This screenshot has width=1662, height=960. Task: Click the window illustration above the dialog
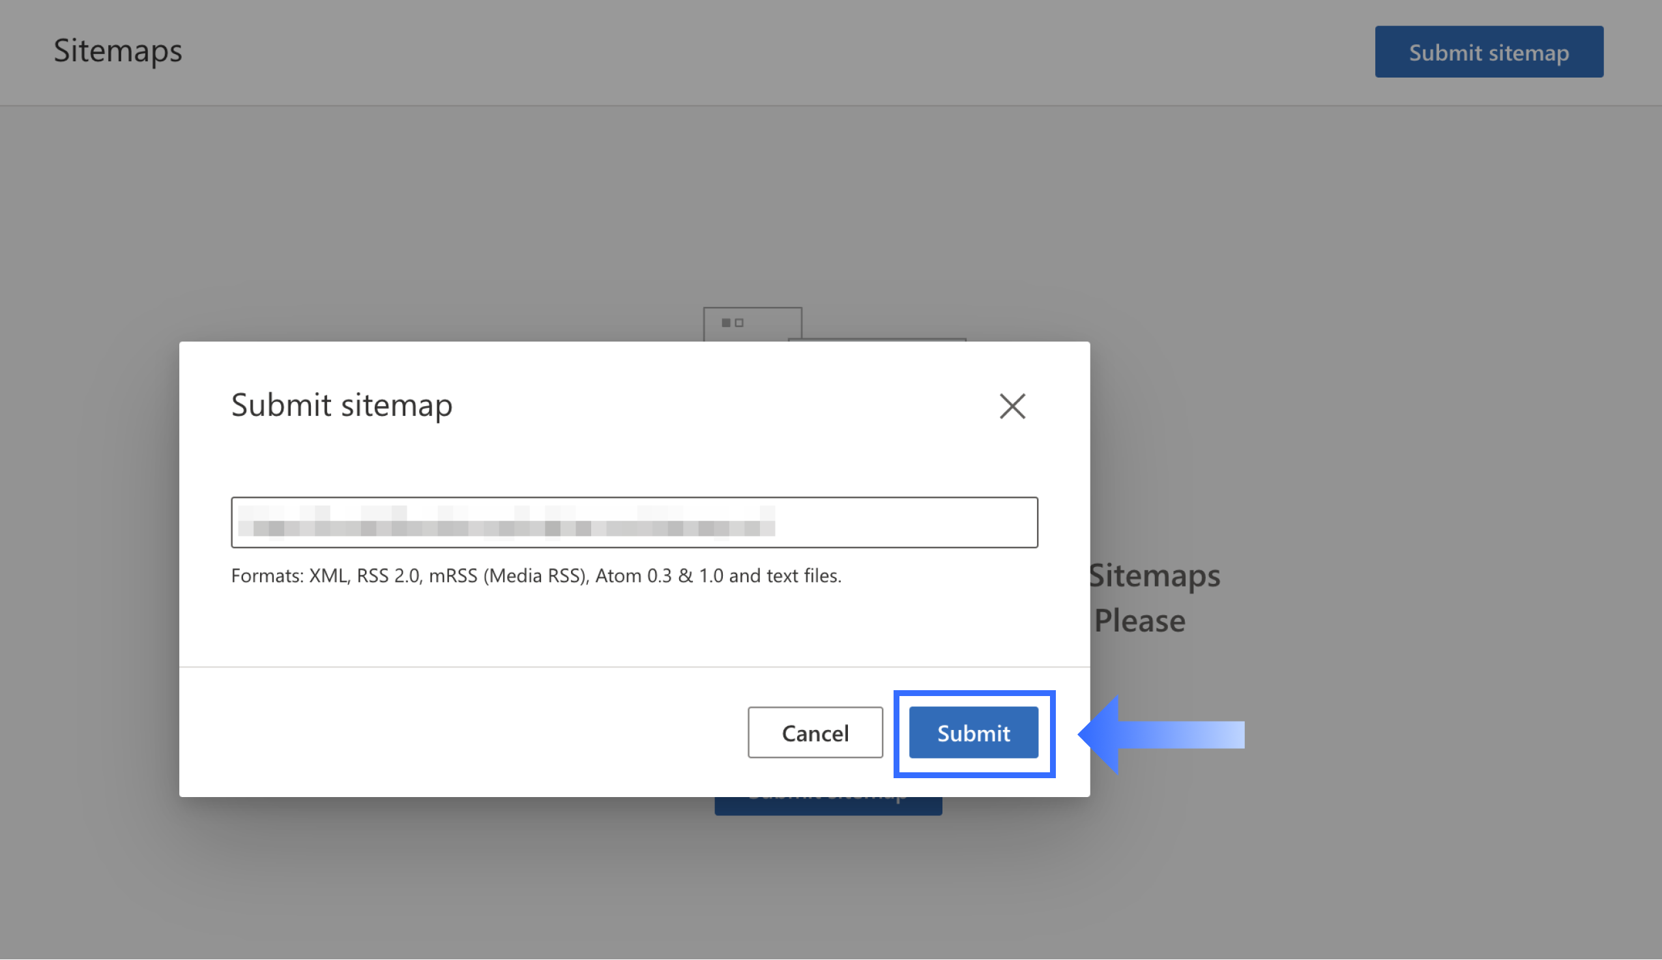(x=752, y=324)
